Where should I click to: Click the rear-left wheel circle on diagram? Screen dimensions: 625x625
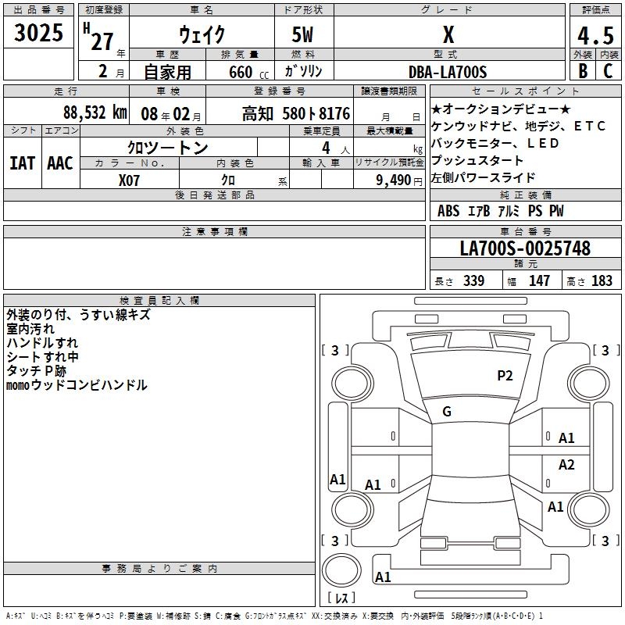click(x=352, y=509)
